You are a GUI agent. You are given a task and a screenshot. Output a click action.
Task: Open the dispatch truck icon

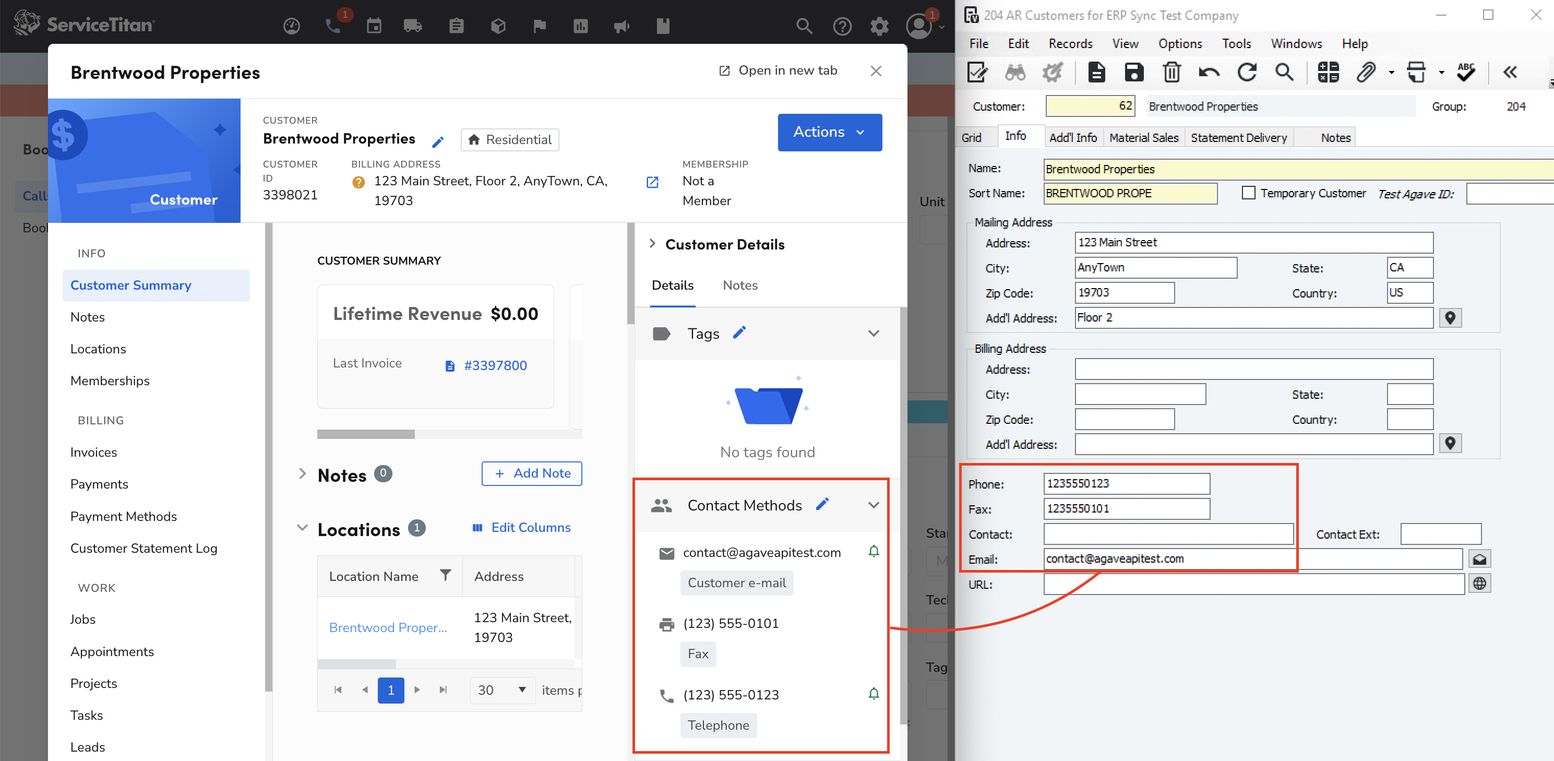(x=413, y=26)
